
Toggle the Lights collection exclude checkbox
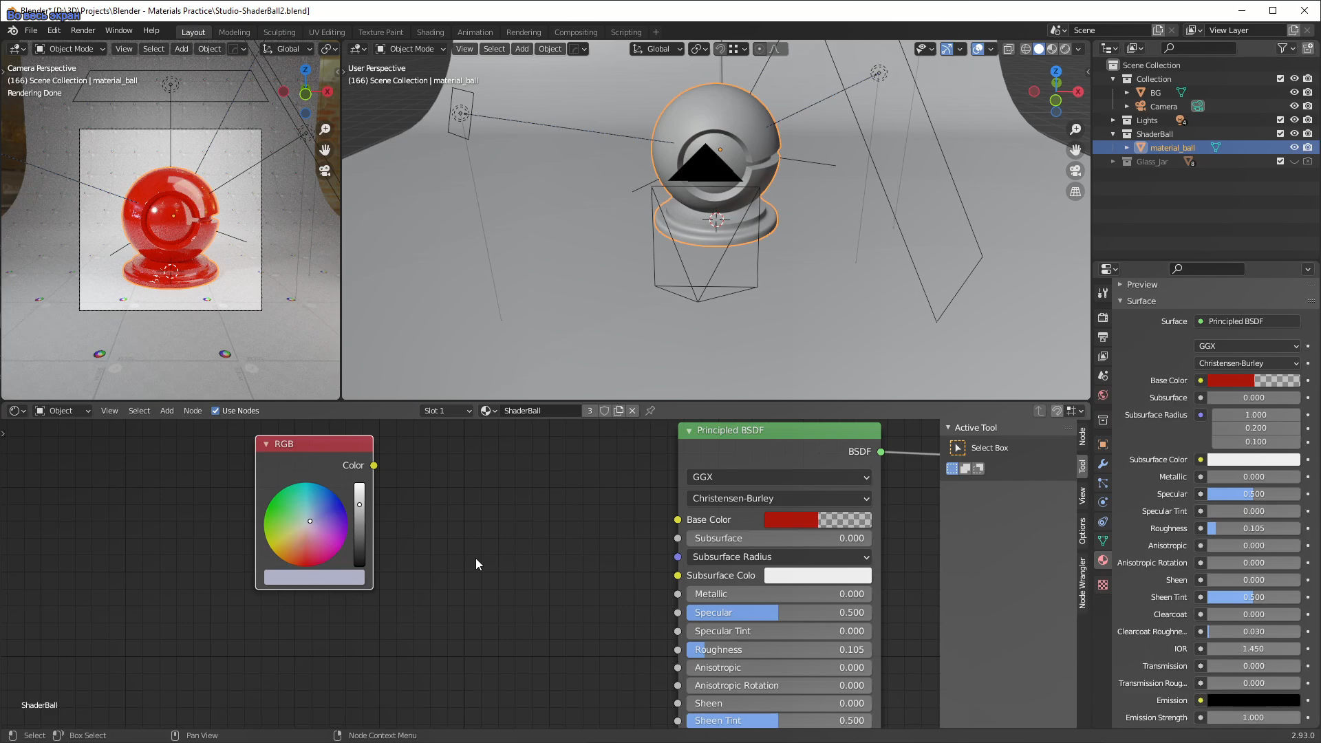pos(1280,120)
